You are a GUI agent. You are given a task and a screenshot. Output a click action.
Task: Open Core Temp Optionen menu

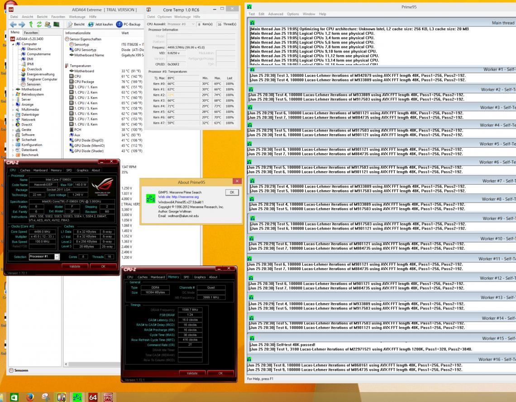[165, 17]
